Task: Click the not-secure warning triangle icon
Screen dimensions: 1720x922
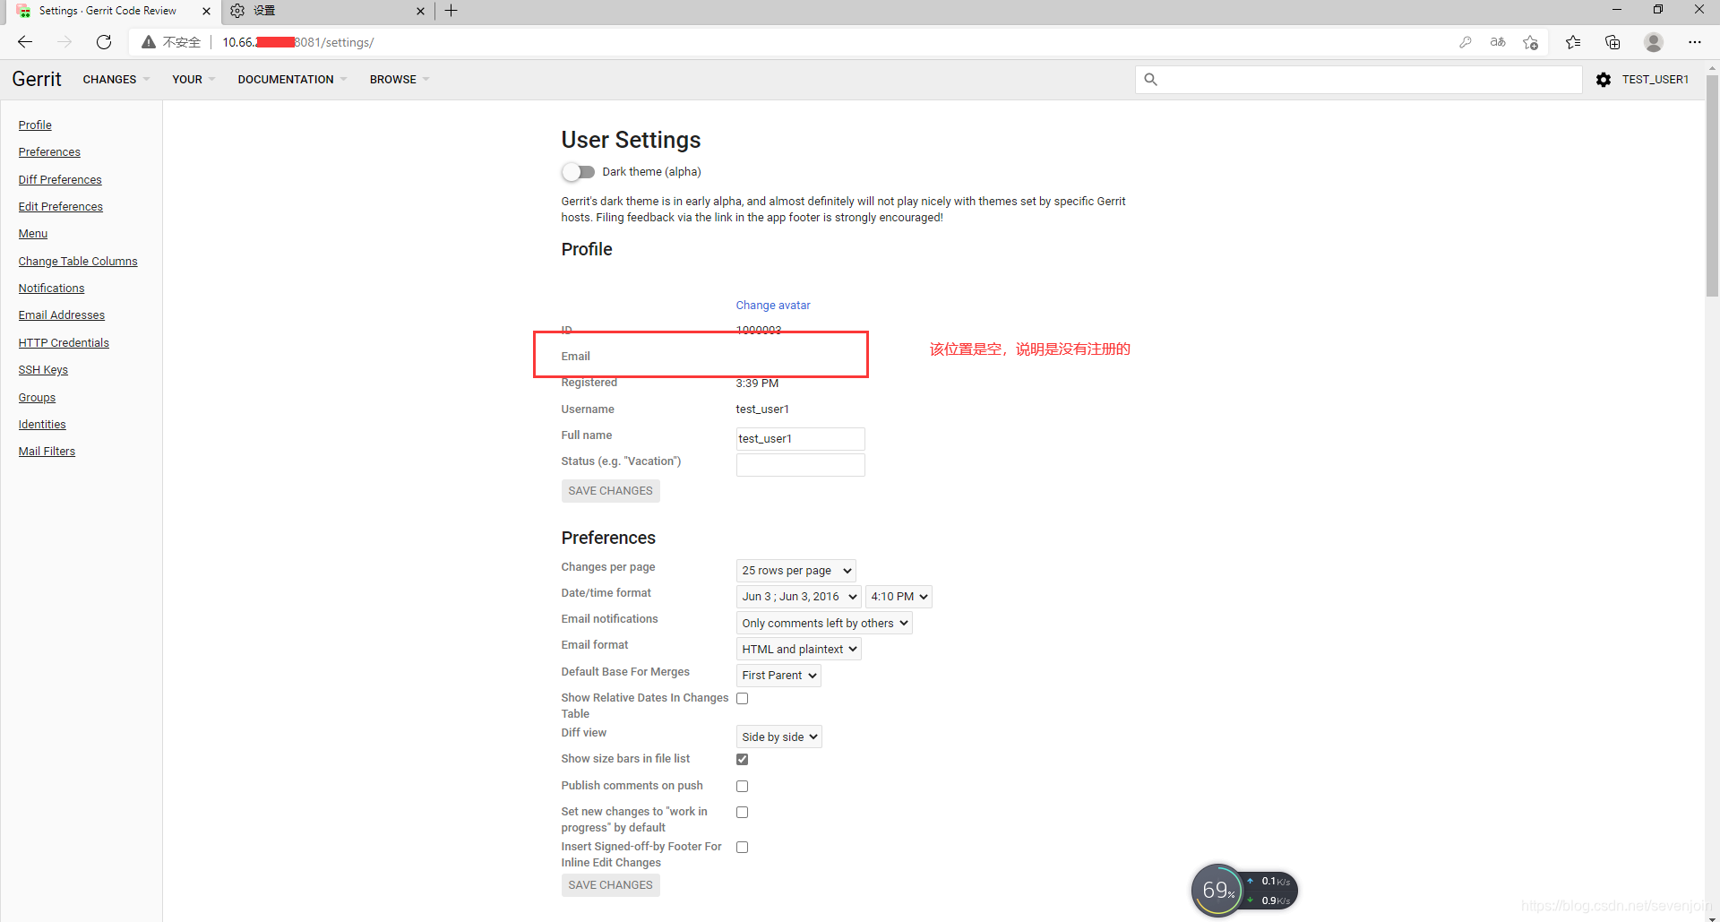Action: pos(149,42)
